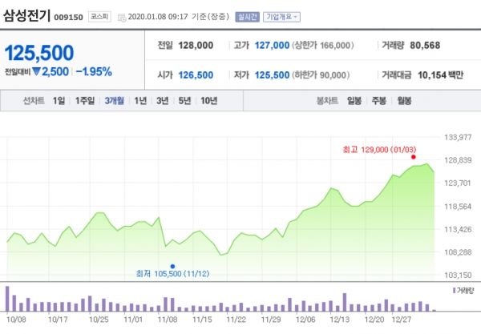Switch to 주봉 weekly candle chart
This screenshot has height=334, width=481.
coord(379,100)
